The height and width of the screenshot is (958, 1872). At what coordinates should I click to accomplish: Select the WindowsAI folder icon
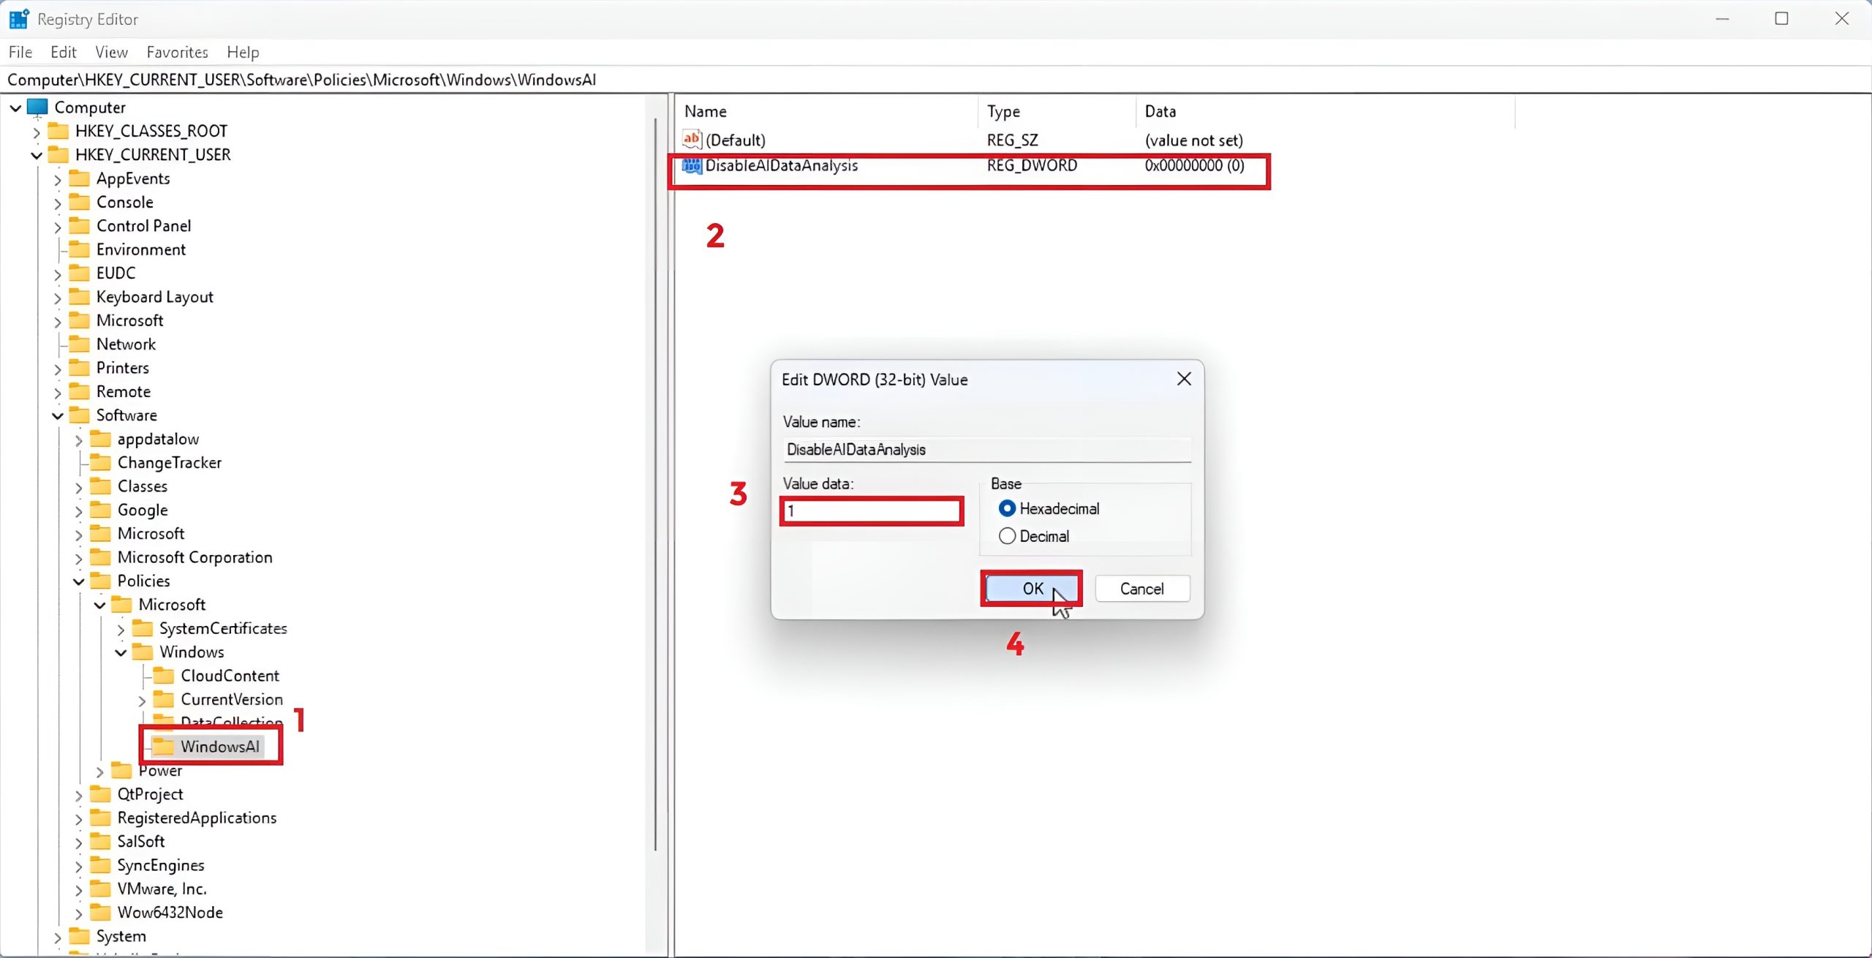pos(163,746)
